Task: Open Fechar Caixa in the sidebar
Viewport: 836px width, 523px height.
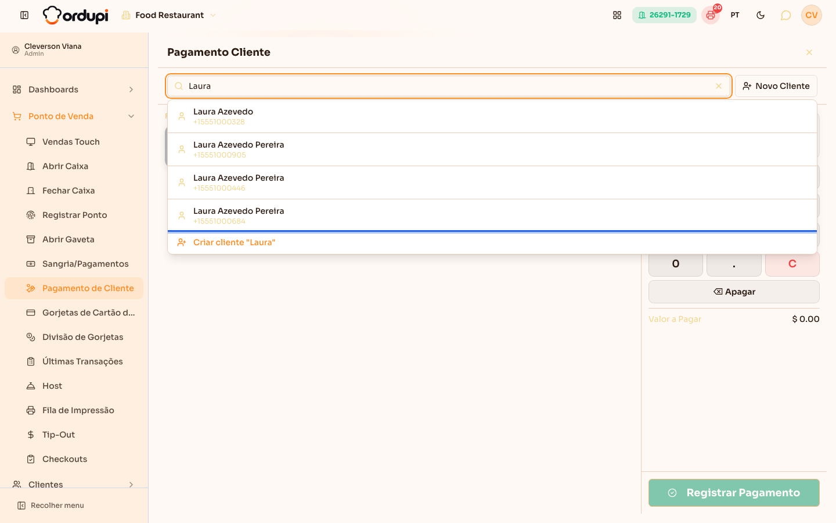Action: 74,191
